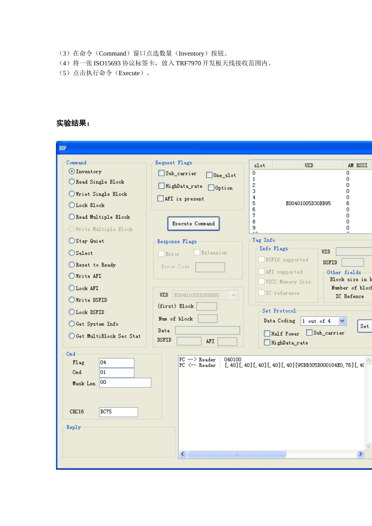Enable the Half Power checkbox
372x526 pixels.
pyautogui.click(x=267, y=333)
